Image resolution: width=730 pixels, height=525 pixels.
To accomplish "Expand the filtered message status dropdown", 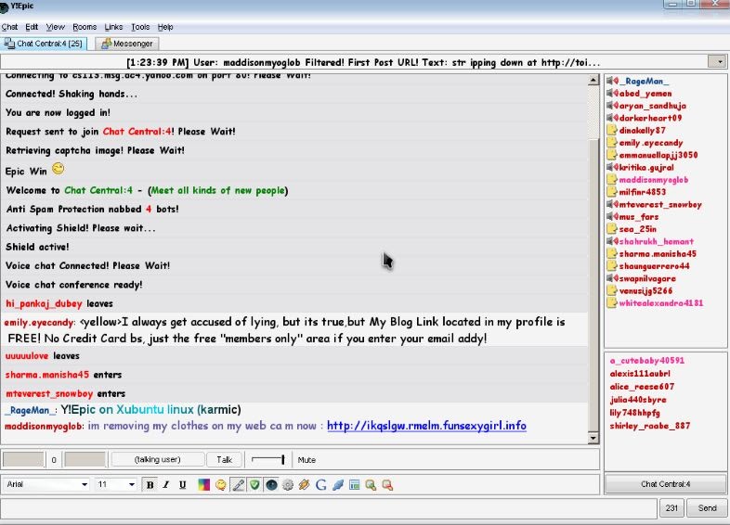I will click(x=717, y=61).
